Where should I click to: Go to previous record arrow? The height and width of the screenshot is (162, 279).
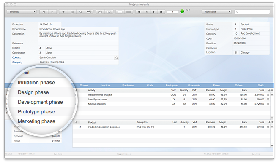click(147, 12)
